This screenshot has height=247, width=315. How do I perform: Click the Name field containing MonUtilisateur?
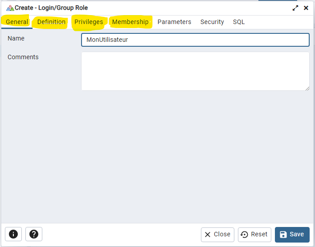[195, 40]
